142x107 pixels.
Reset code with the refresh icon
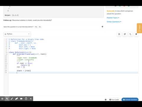(125, 34)
